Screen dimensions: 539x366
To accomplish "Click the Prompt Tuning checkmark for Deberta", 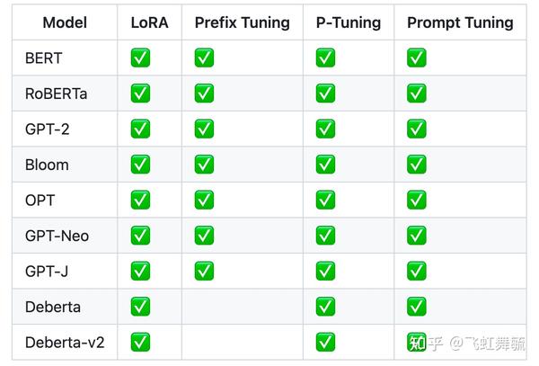I will (417, 307).
